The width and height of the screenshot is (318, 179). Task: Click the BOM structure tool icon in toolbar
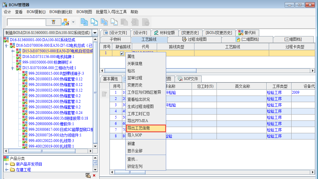[x=65, y=22]
